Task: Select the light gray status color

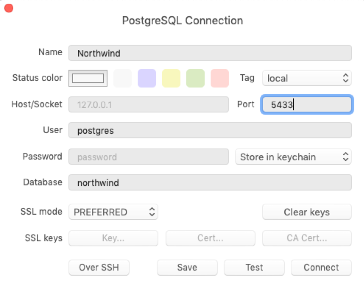Action: [x=123, y=78]
